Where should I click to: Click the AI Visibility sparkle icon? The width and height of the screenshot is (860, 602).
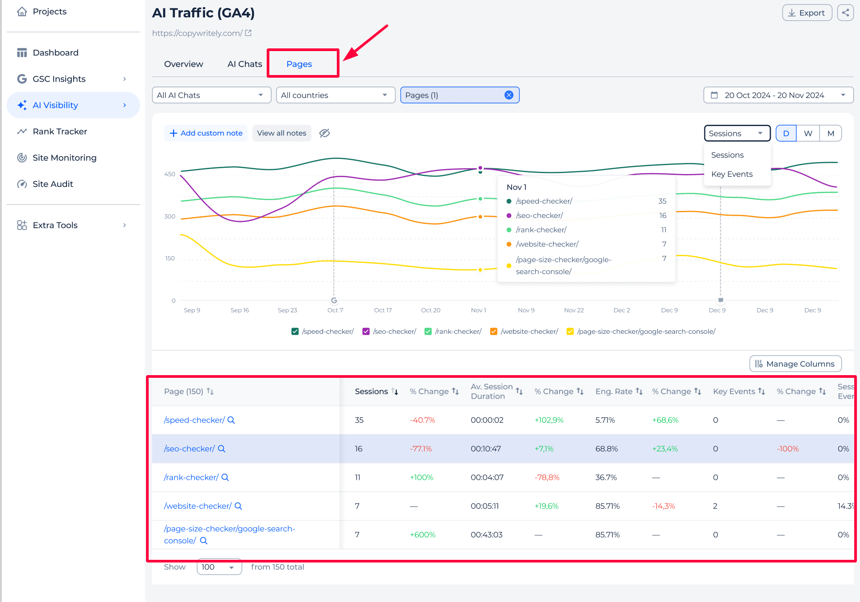coord(22,105)
